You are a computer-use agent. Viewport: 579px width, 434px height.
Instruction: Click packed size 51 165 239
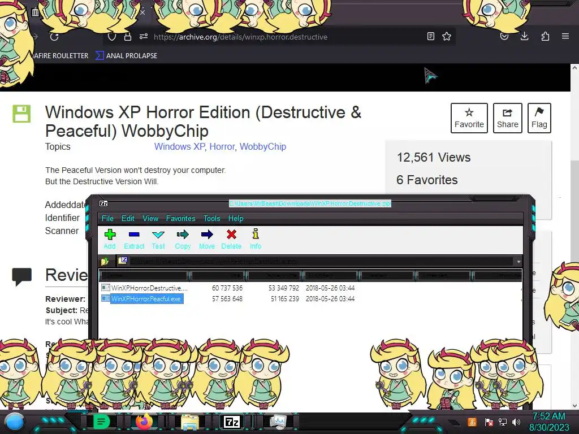click(285, 298)
